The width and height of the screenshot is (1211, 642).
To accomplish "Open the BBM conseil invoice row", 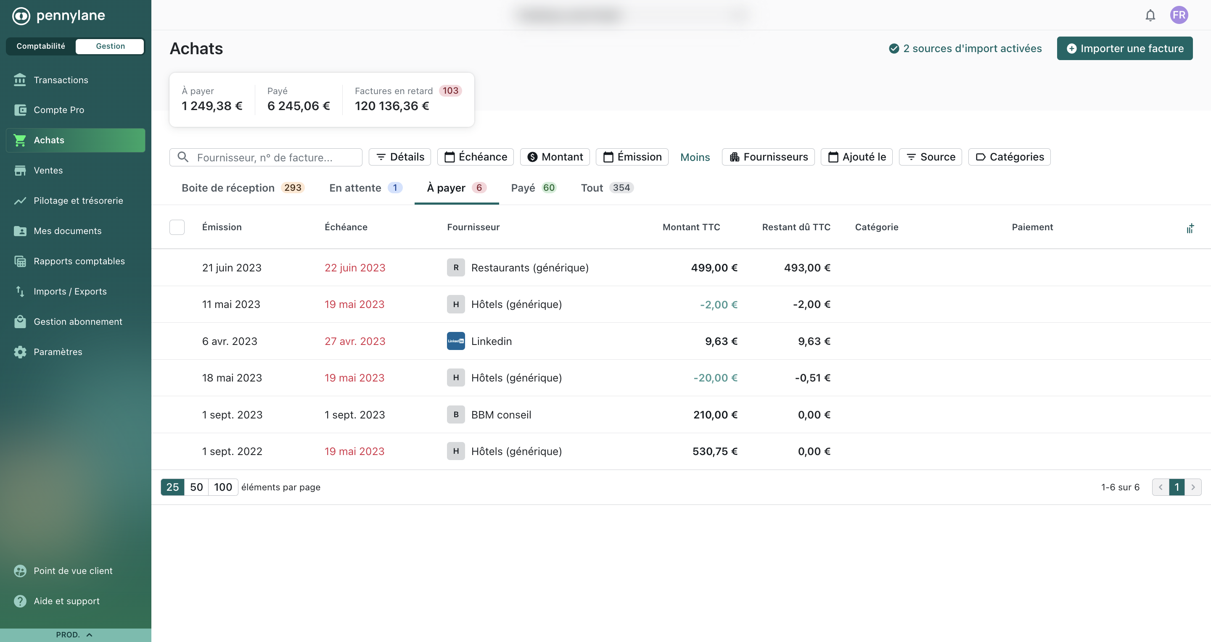I will click(681, 415).
